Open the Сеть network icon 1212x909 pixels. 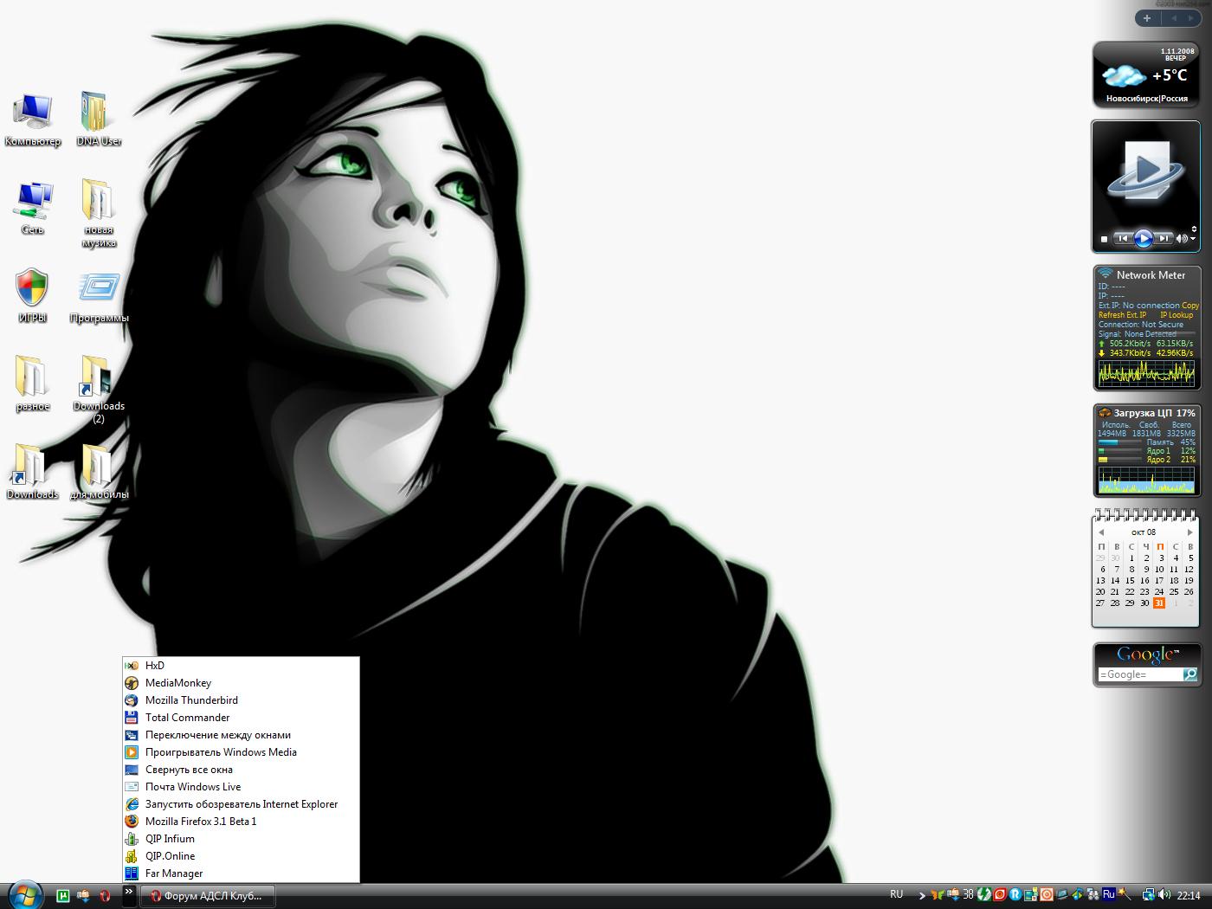[x=33, y=208]
